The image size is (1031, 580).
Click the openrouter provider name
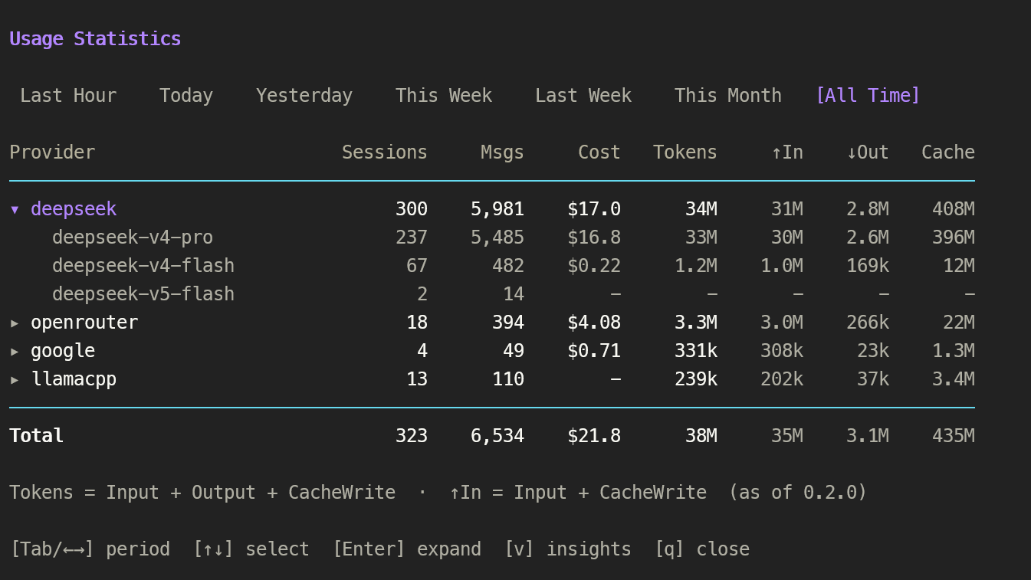click(84, 323)
